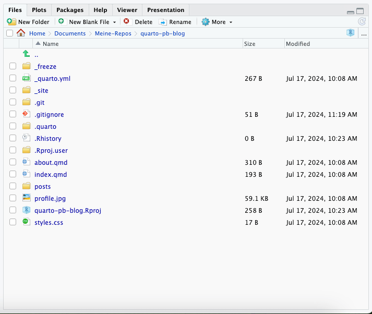This screenshot has height=314, width=372.
Task: Click the clock icon of .Rhistory
Action: pos(27,138)
